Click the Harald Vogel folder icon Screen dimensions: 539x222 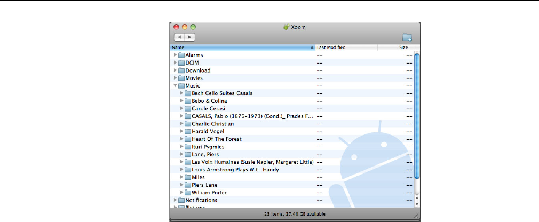point(188,131)
